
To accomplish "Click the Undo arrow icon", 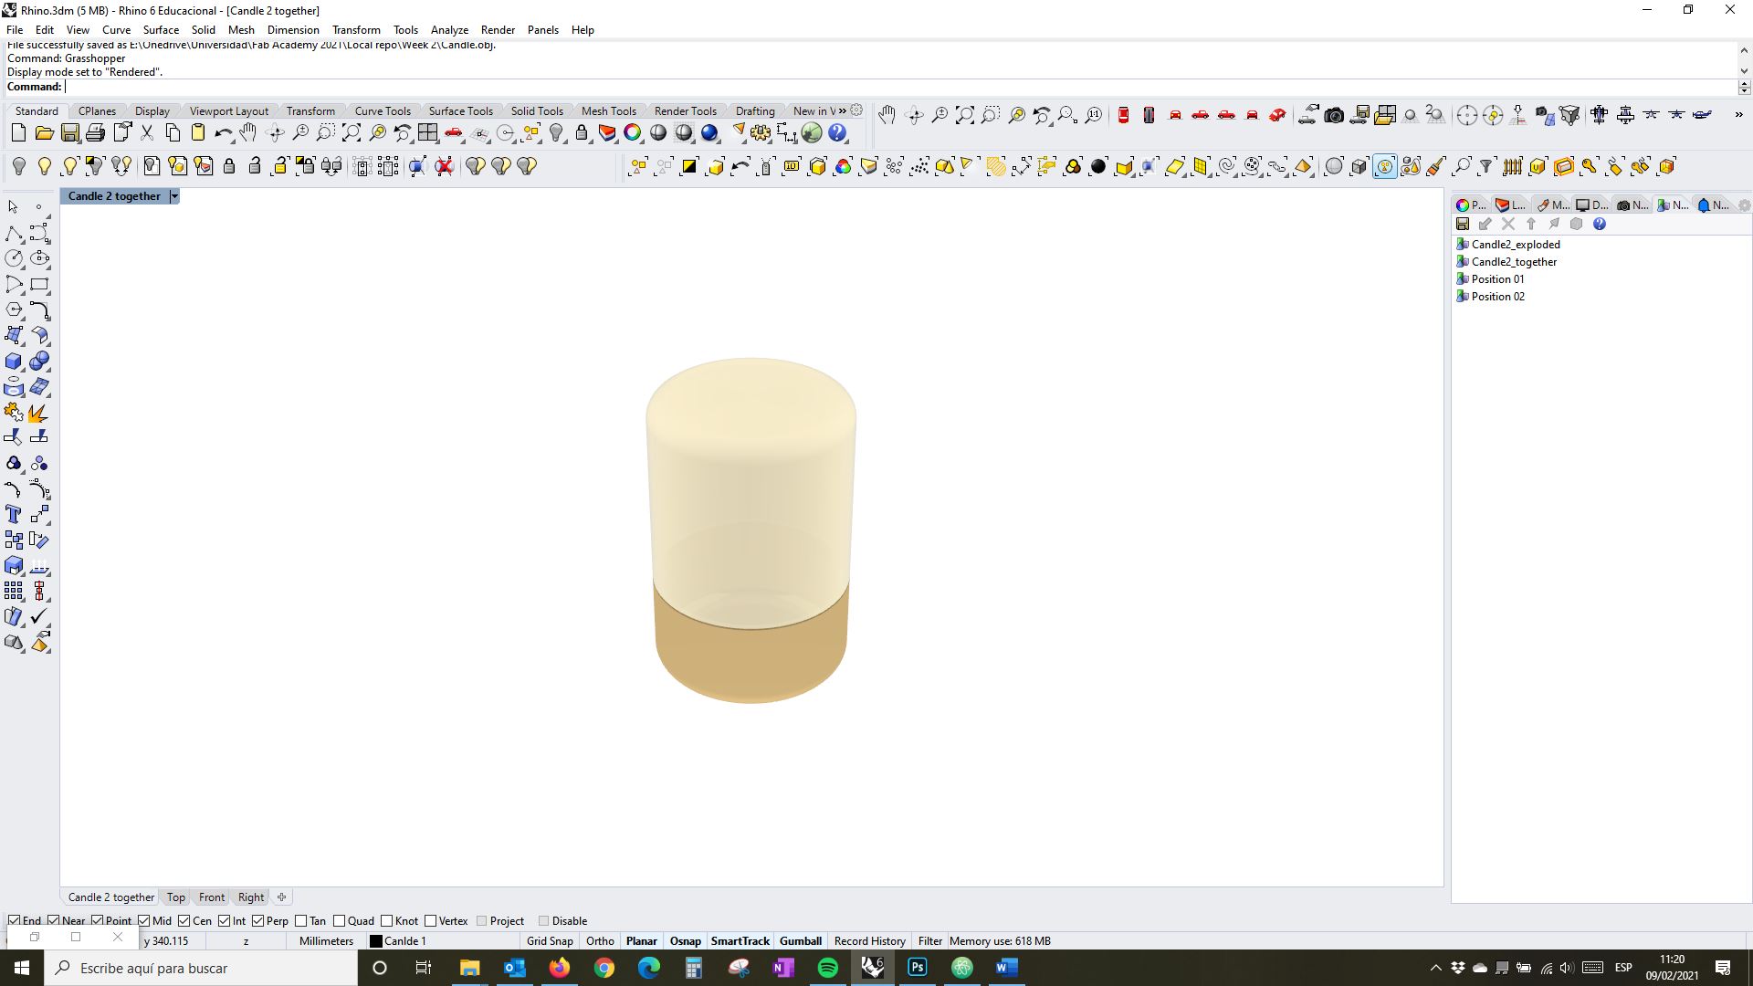I will 223,133.
